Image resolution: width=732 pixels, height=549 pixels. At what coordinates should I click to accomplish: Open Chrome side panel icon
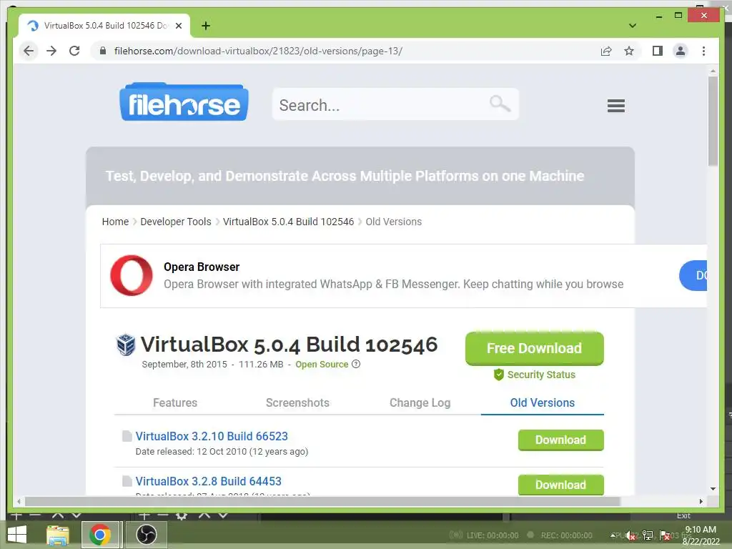click(x=658, y=51)
